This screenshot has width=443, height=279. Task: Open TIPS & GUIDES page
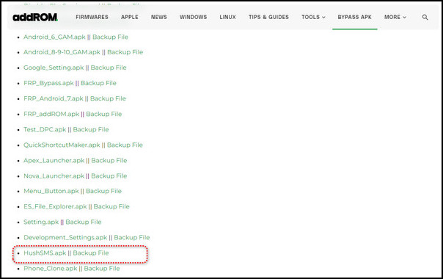click(268, 17)
